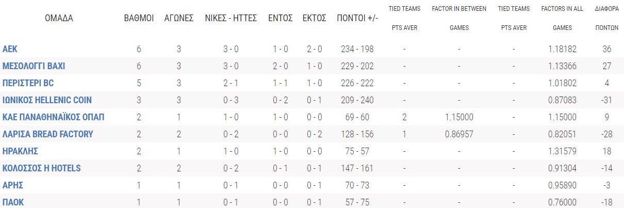Click the ΒΑΘΜΟΙ column header
Viewport: 624px width, 208px height.
pyautogui.click(x=139, y=18)
